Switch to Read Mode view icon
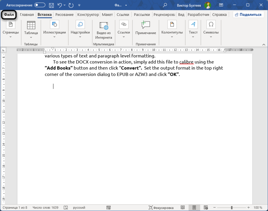The height and width of the screenshot is (211, 268). pyautogui.click(x=183, y=208)
